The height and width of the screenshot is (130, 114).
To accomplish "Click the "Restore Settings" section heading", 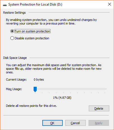I will (x=14, y=13).
